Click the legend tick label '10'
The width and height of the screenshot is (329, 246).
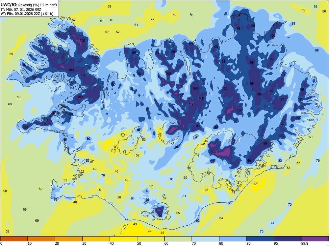[30, 243]
